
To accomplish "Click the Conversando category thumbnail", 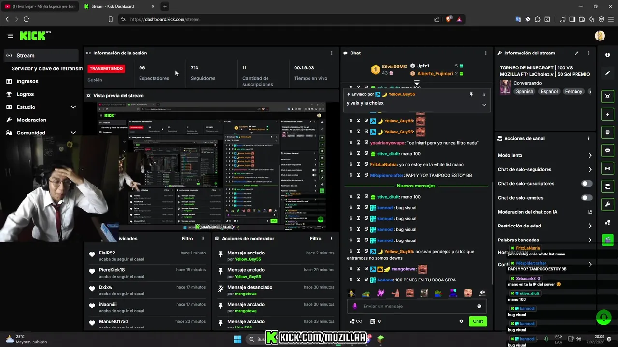I will (505, 87).
